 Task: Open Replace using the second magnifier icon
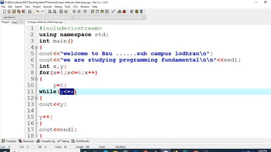[x=55, y=11]
